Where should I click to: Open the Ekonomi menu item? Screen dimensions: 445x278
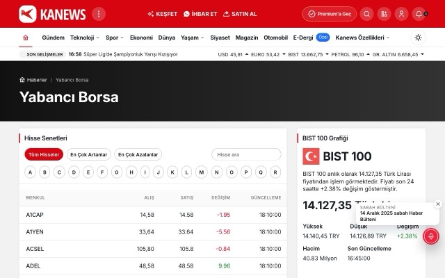pos(141,38)
